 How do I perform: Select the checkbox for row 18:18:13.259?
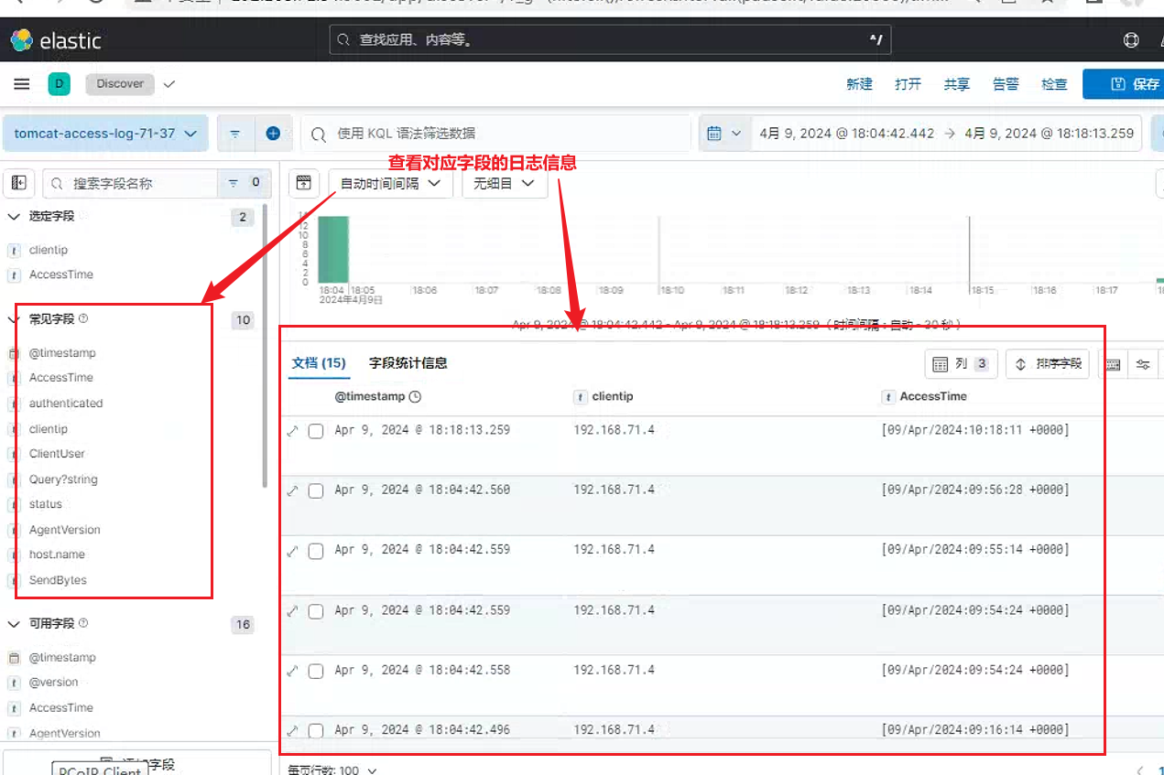[x=316, y=431]
